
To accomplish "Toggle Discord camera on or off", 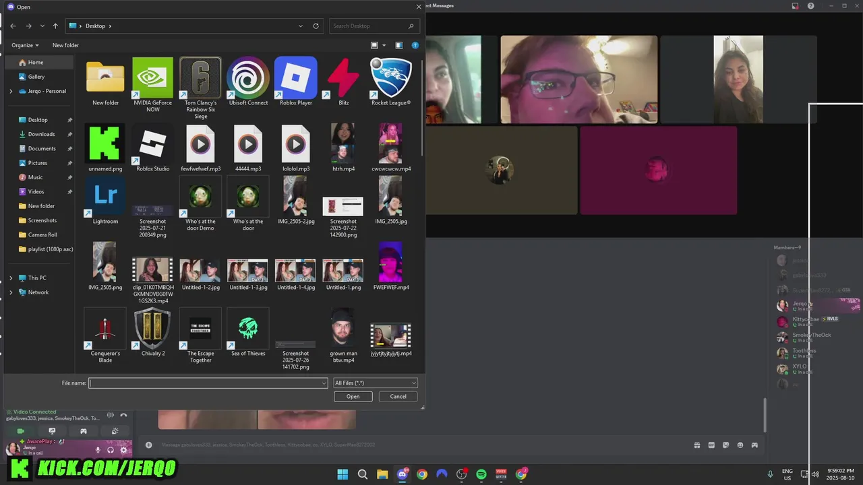I will click(20, 431).
